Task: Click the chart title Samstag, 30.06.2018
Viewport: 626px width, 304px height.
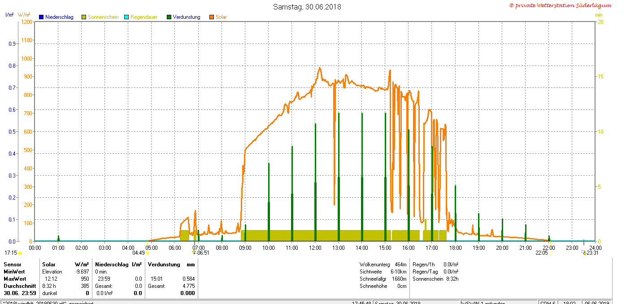Action: coord(307,7)
